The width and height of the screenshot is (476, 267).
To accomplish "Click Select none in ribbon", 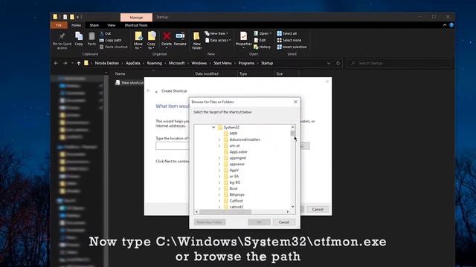I will coord(289,40).
